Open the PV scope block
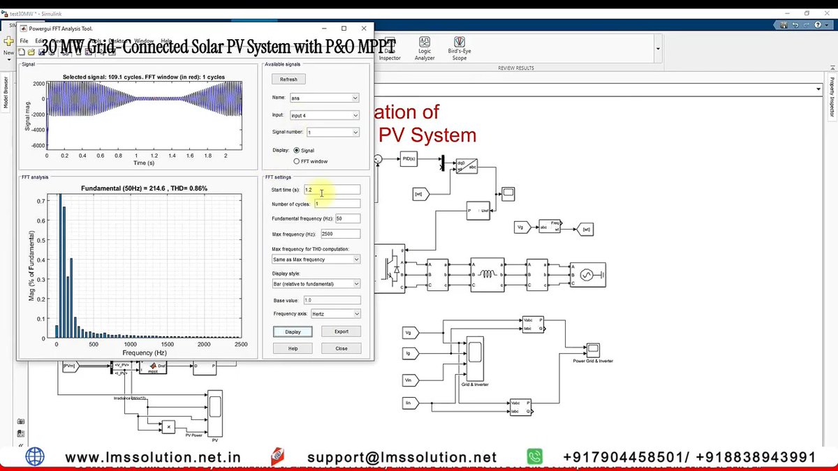The width and height of the screenshot is (838, 471). (215, 413)
